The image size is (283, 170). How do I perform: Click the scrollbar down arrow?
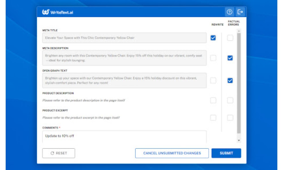pyautogui.click(x=239, y=140)
